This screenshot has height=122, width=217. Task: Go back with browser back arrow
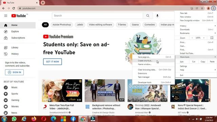tap(4, 8)
